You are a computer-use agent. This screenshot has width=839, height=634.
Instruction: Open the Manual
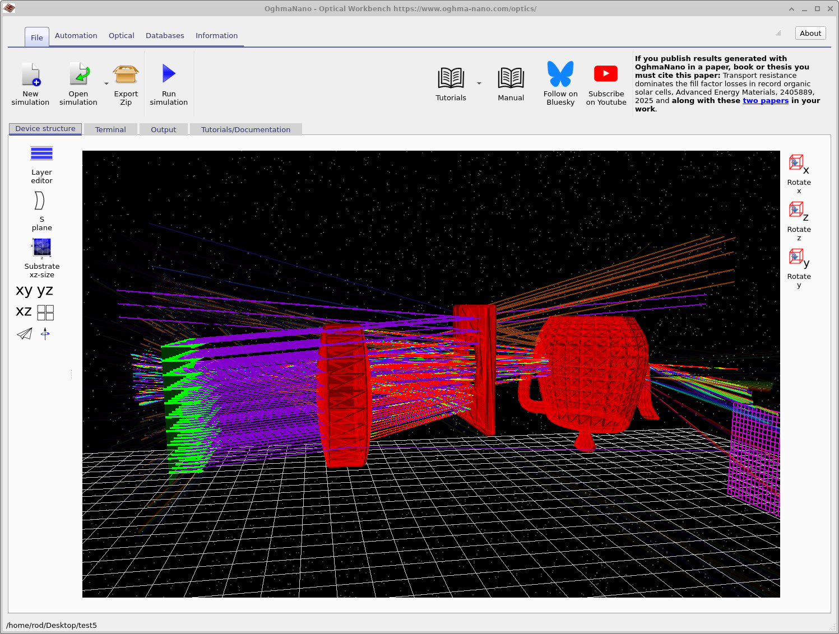[511, 83]
